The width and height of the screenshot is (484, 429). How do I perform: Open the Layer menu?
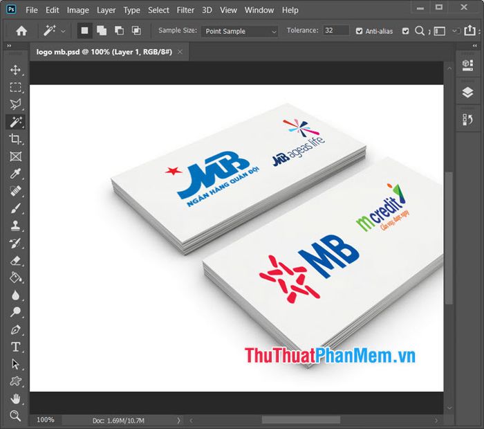click(x=106, y=10)
